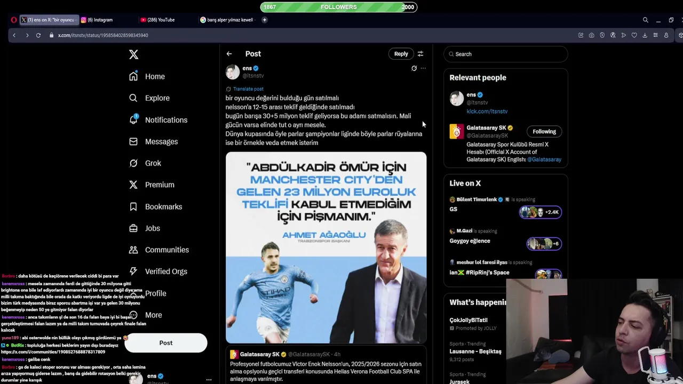Open the edit page icon in address bar
This screenshot has height=384, width=683.
point(581,35)
